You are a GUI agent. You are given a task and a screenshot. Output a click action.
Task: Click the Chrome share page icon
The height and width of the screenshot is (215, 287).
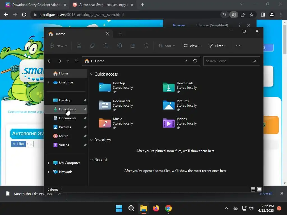[x=243, y=15]
